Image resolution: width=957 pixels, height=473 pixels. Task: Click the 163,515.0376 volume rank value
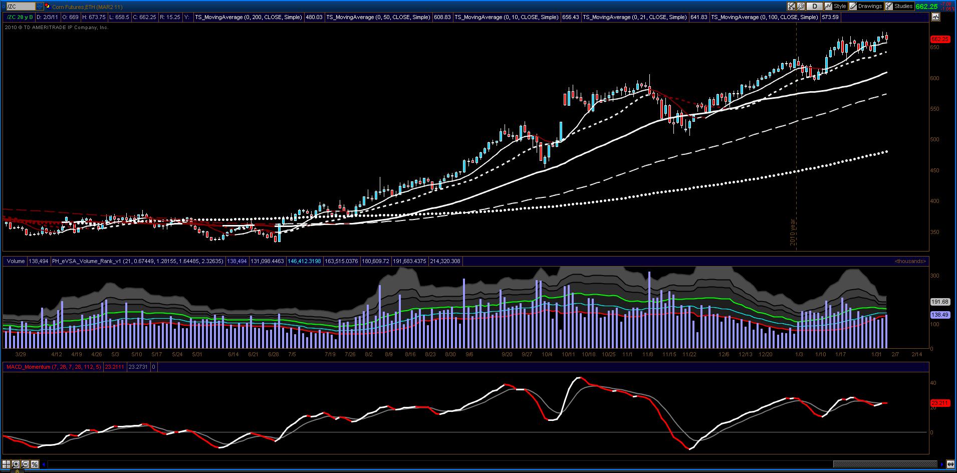341,261
